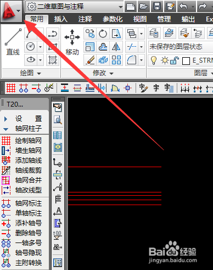This screenshot has width=213, height=270.
Task: Expand the trim tool dropdown arrow
Action: [x=141, y=47]
